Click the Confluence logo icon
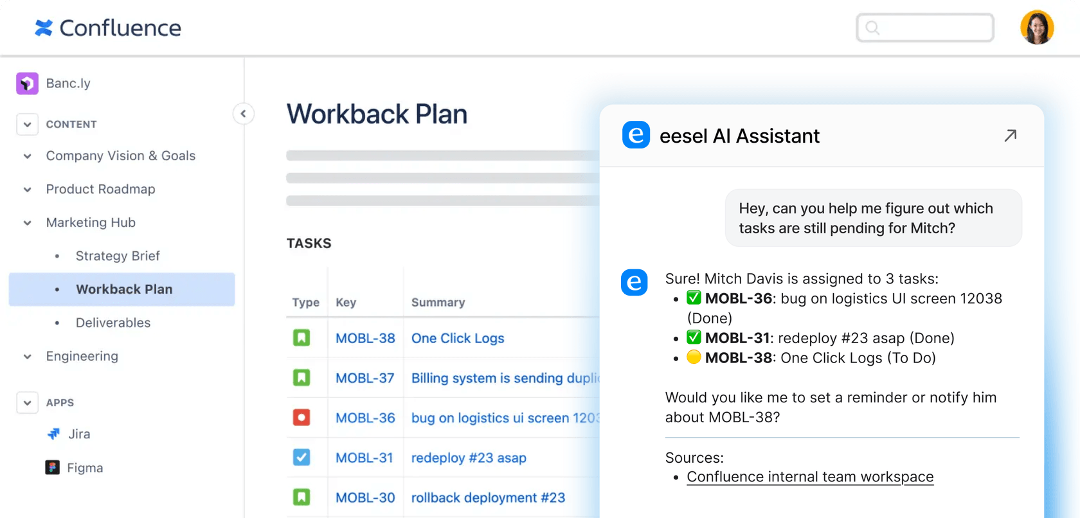 click(x=44, y=28)
